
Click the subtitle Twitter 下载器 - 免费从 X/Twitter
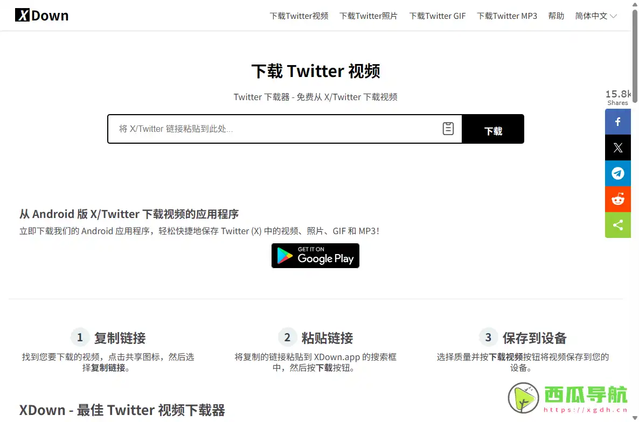click(x=315, y=97)
